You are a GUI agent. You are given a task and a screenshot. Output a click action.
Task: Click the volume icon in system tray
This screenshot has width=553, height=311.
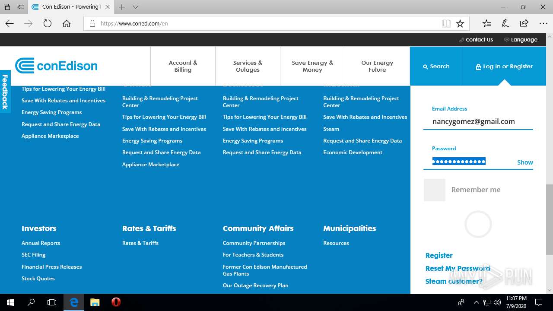point(497,302)
